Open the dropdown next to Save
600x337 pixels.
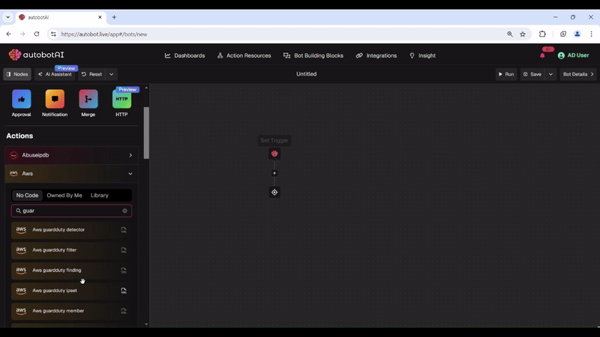point(550,74)
